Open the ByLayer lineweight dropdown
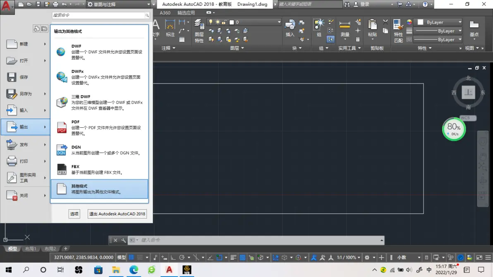493x277 pixels. tap(460, 31)
